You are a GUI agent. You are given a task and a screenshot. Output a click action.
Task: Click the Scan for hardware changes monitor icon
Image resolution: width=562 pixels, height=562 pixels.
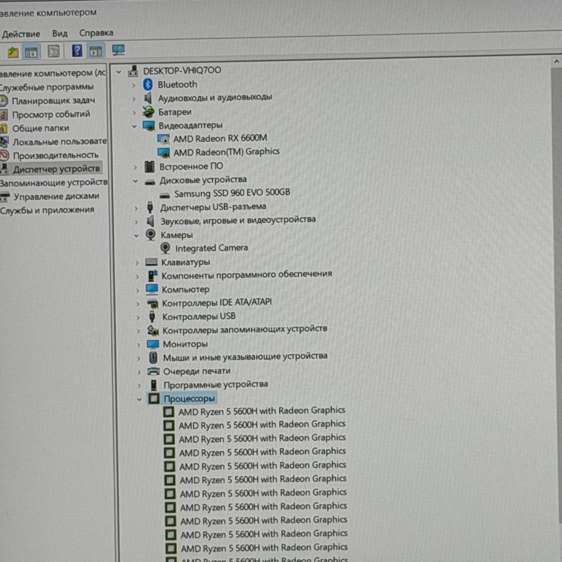click(119, 50)
